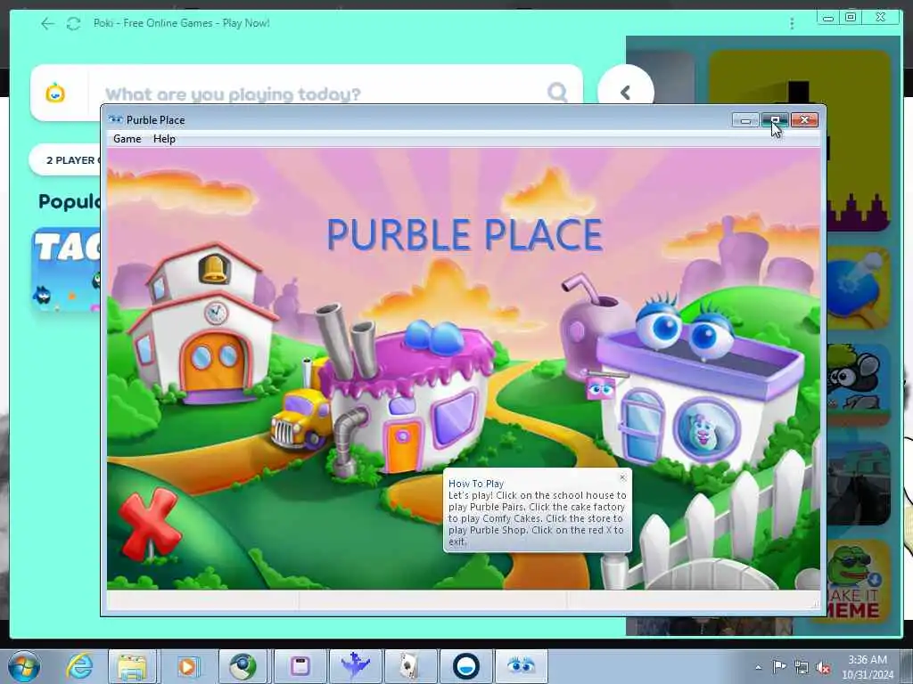
Task: Open Action Center flag icon
Action: pyautogui.click(x=779, y=667)
